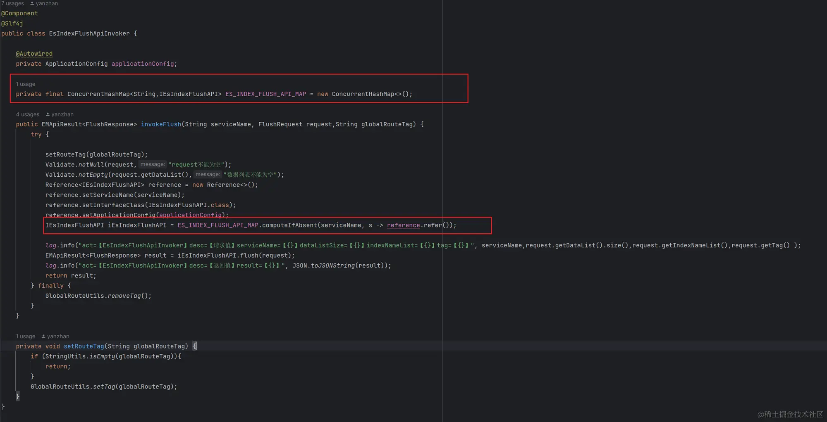Place the cursor on the try keyword
Image resolution: width=827 pixels, height=422 pixels.
pos(36,134)
